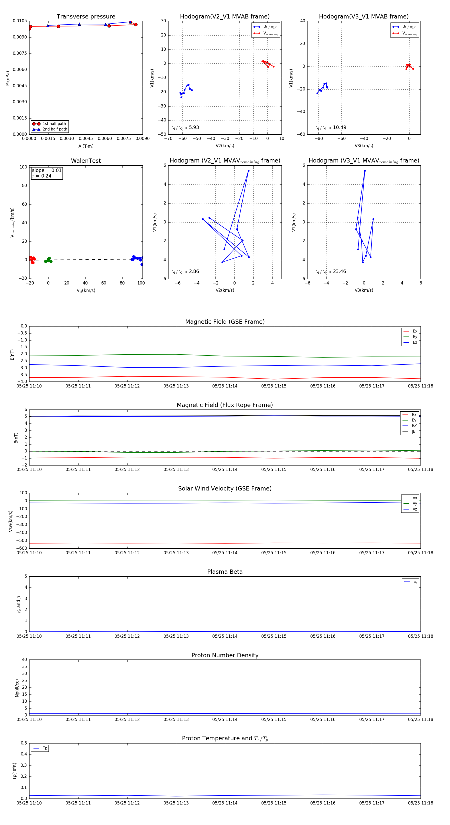Image resolution: width=450 pixels, height=825 pixels.
Task: Click the B/√μ0ρ legend in V2_V1 MVAB hodogram
Action: click(265, 27)
